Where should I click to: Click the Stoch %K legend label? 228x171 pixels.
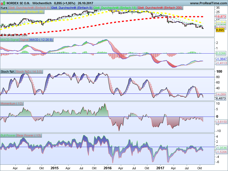7,72
